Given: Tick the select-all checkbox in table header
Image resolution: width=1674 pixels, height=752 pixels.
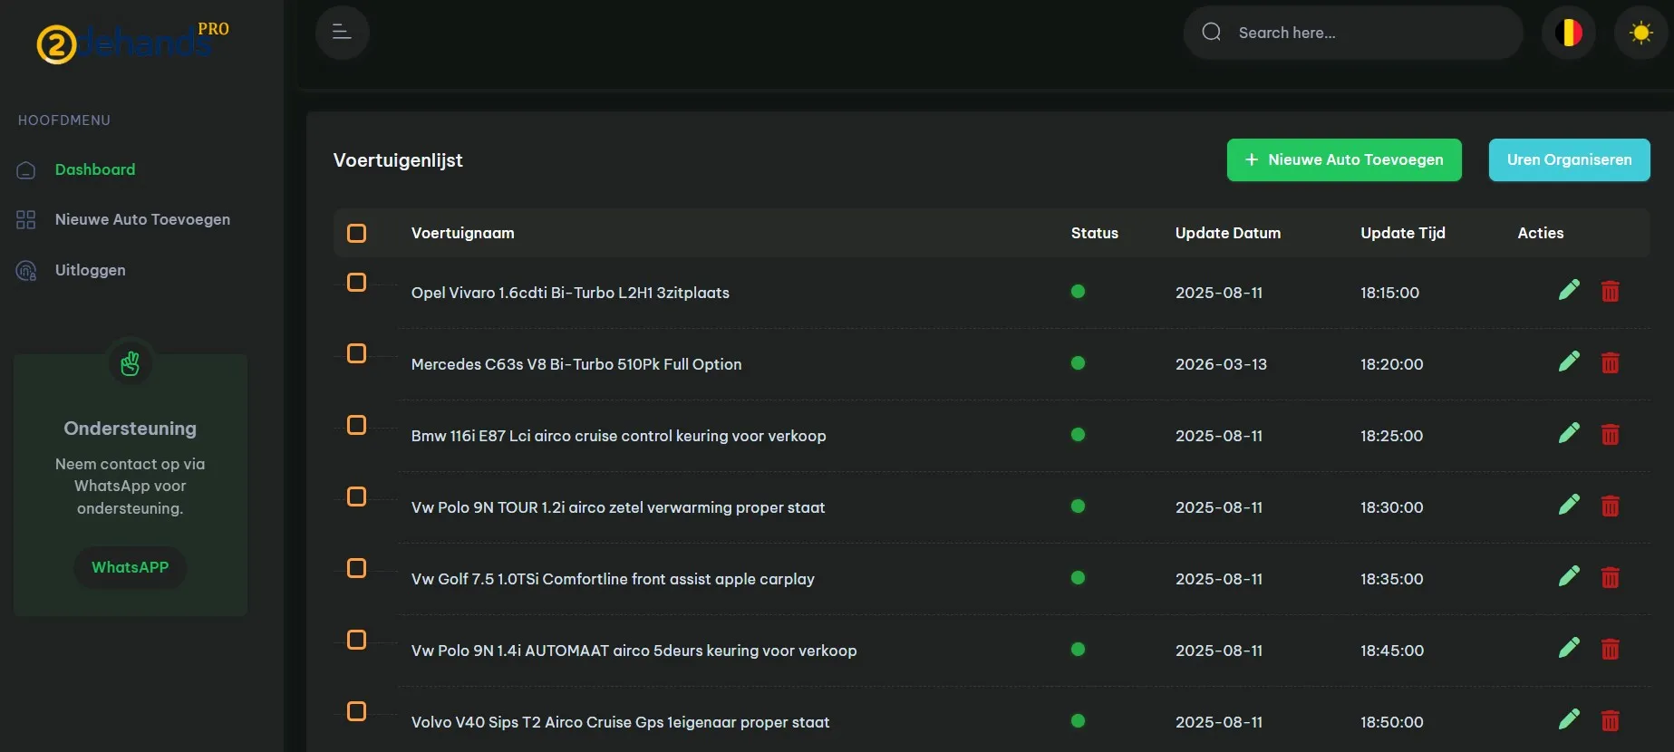Looking at the screenshot, I should [x=357, y=234].
